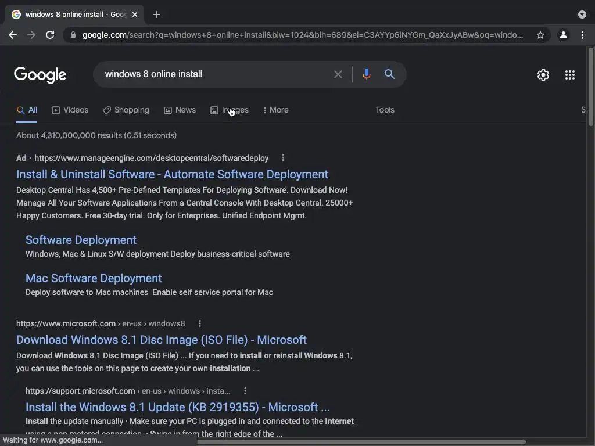The image size is (595, 446).
Task: Open Google quick settings gear icon
Action: click(x=543, y=75)
